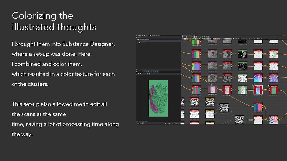Click the small green pill node before bottom Pixel HR
Image resolution: width=287 pixels, height=161 pixels.
[250, 120]
